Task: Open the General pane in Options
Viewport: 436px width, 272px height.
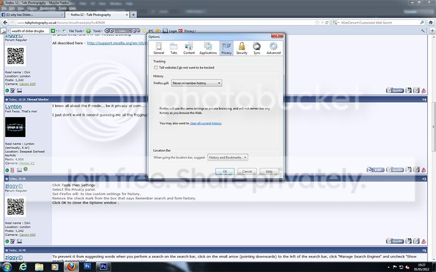Action: (x=159, y=48)
